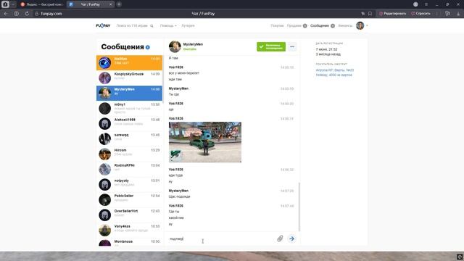Open the Финансы section
Screen dimensions: 464x261
[x=345, y=26]
